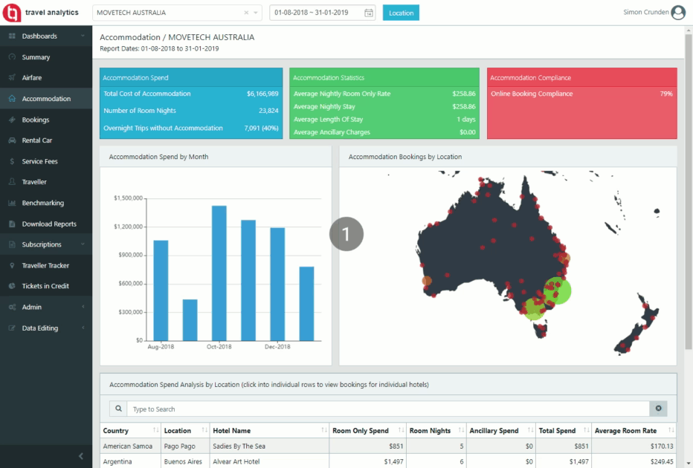This screenshot has width=693, height=468.
Task: Open Traveller Tracker in the sidebar
Action: click(45, 265)
